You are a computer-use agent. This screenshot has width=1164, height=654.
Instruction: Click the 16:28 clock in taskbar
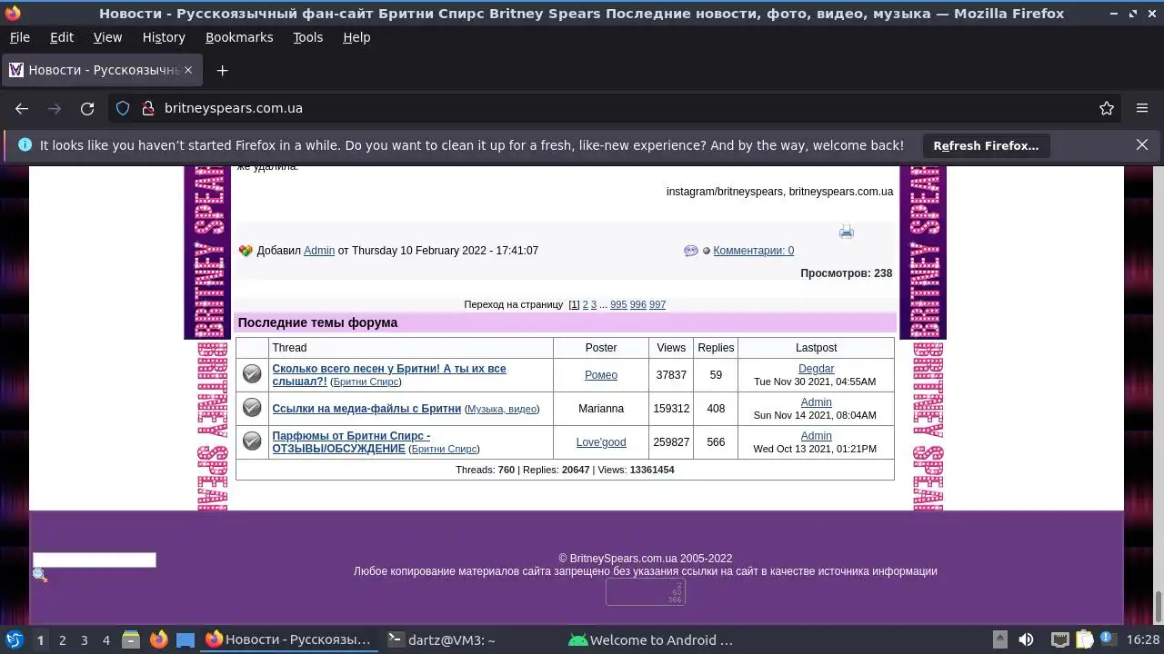coord(1143,639)
